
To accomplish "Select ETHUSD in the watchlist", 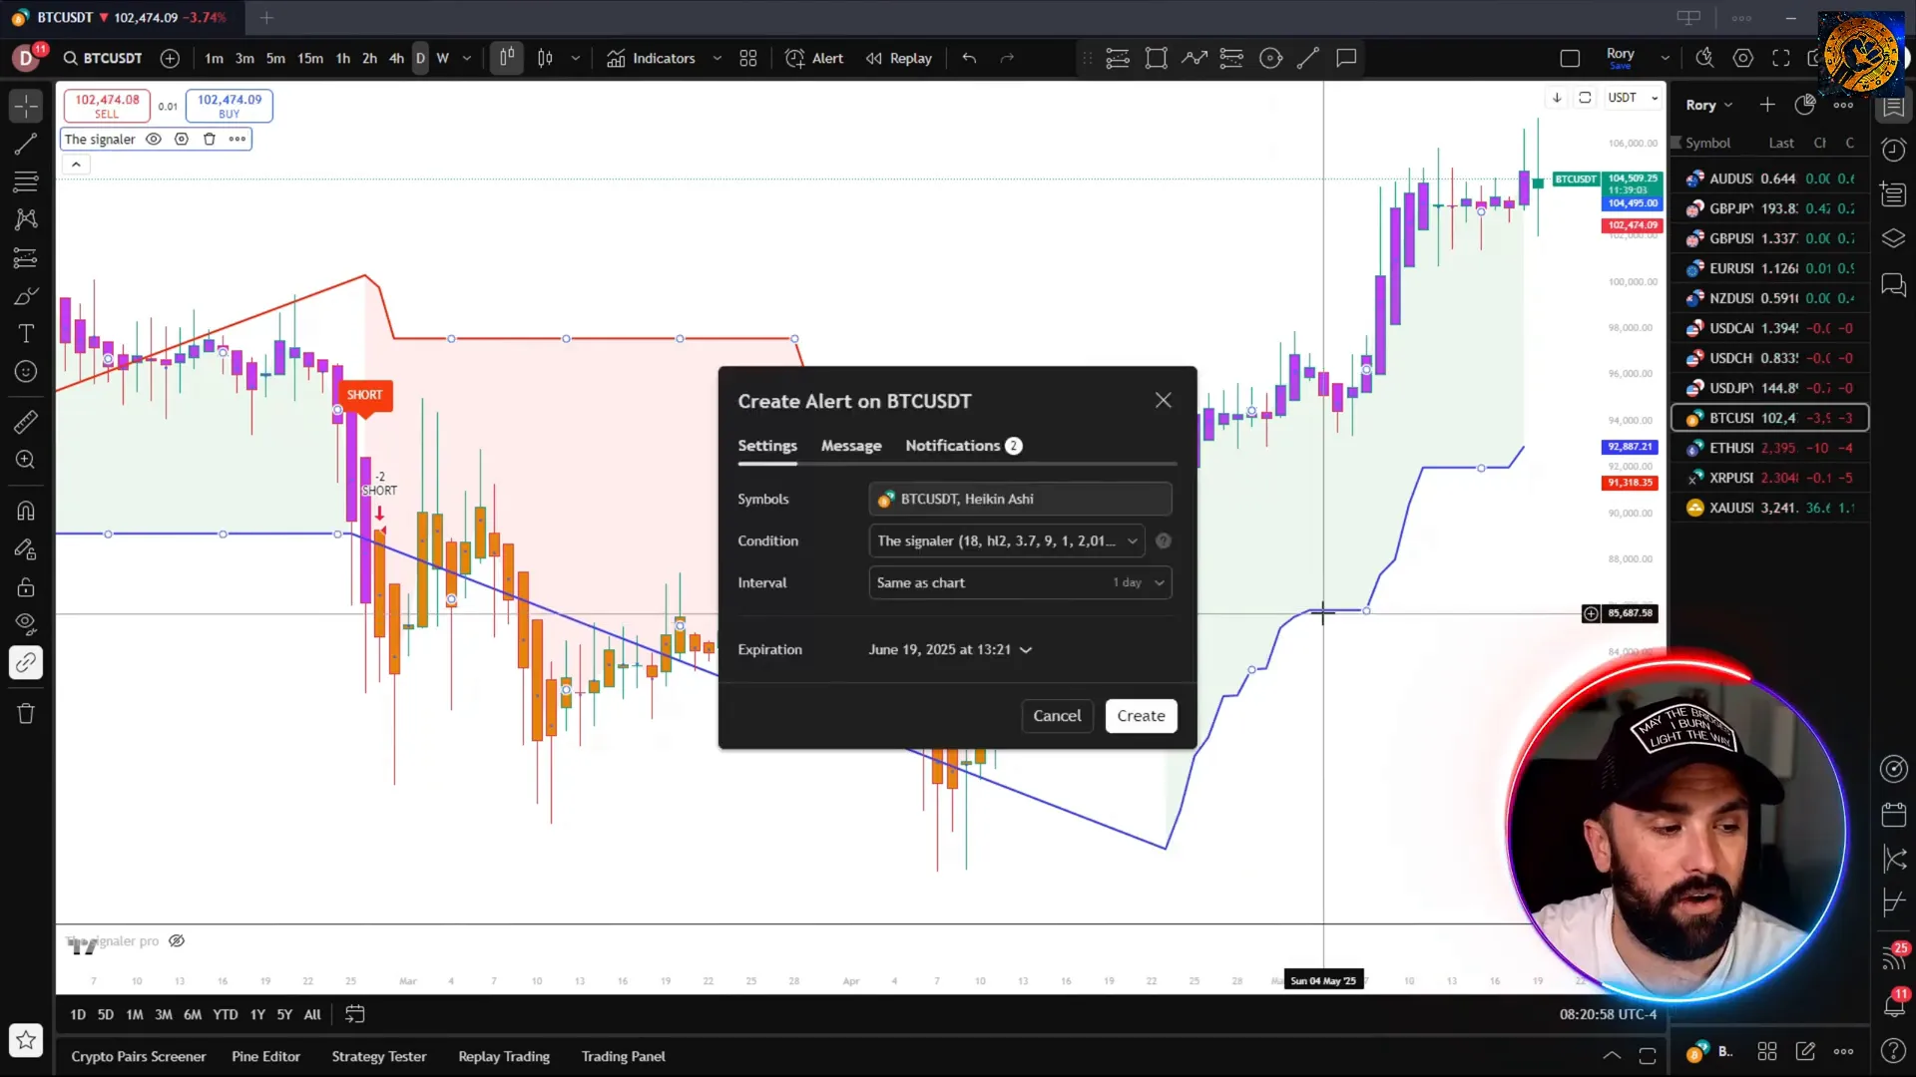I will tap(1769, 448).
